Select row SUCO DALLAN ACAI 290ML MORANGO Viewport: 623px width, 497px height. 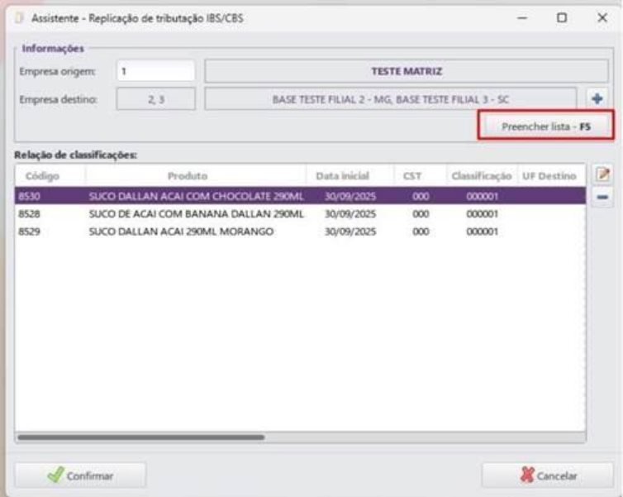[x=300, y=232]
